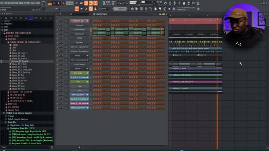Click the Perc loop 1 channel button

tap(79, 73)
